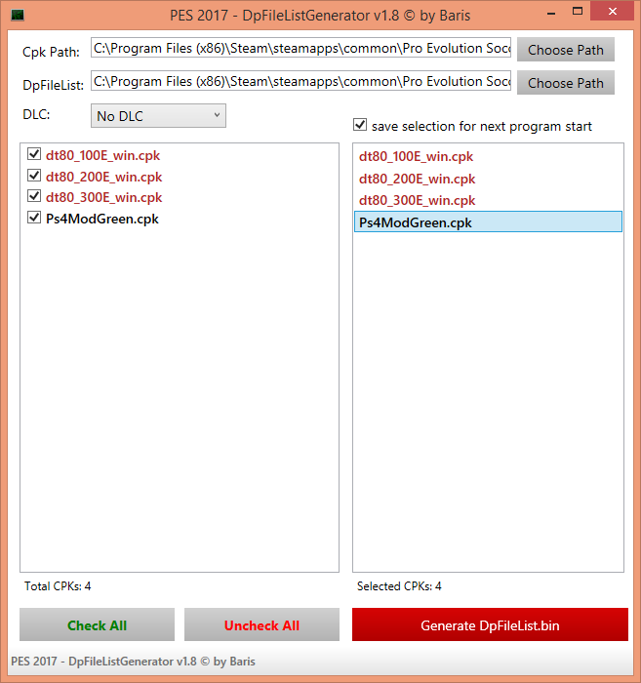Click the DpFileList path input field
Image resolution: width=641 pixels, height=683 pixels.
[300, 81]
